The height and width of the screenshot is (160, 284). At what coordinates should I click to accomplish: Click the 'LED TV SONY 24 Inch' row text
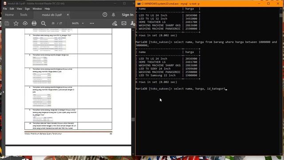click(154, 69)
